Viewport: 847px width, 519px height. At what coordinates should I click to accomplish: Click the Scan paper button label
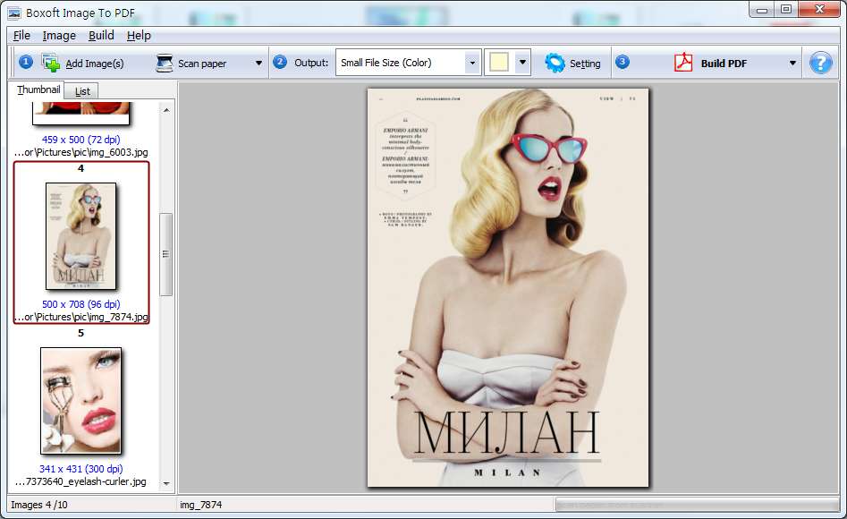(x=202, y=64)
